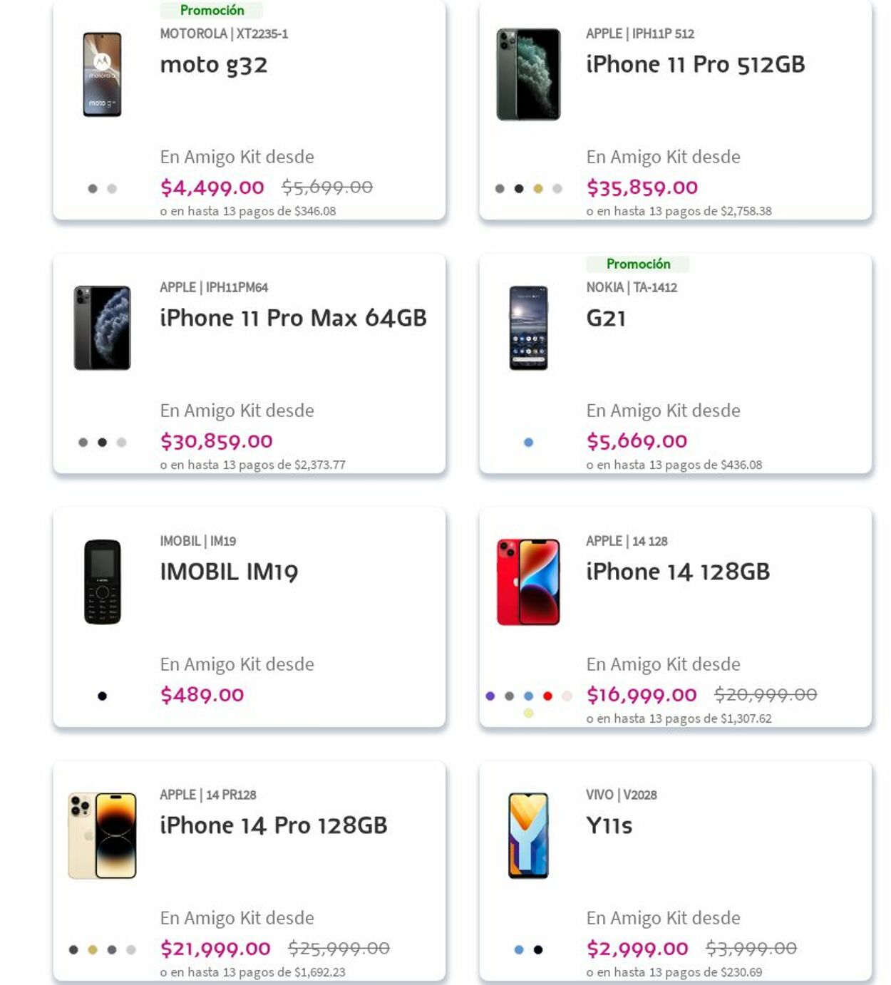Open the moto g32 product image
Screen dimensions: 891x985
pyautogui.click(x=102, y=75)
